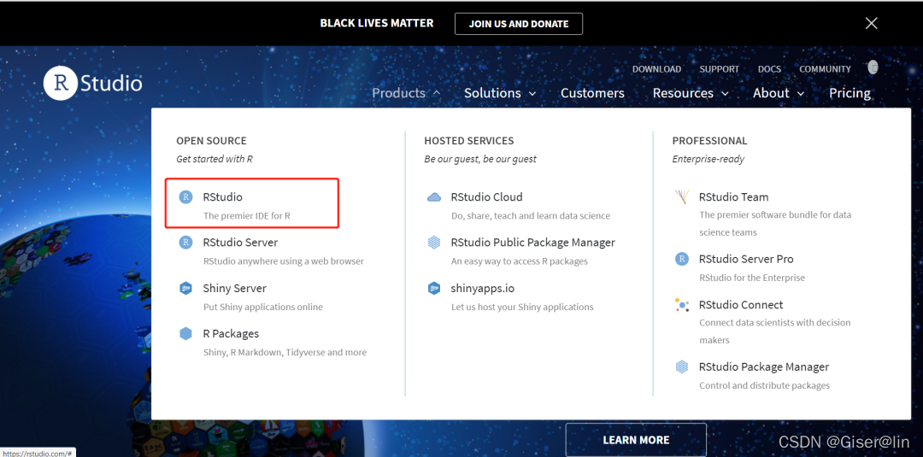
Task: Expand the Resources dropdown chevron
Action: 725,93
